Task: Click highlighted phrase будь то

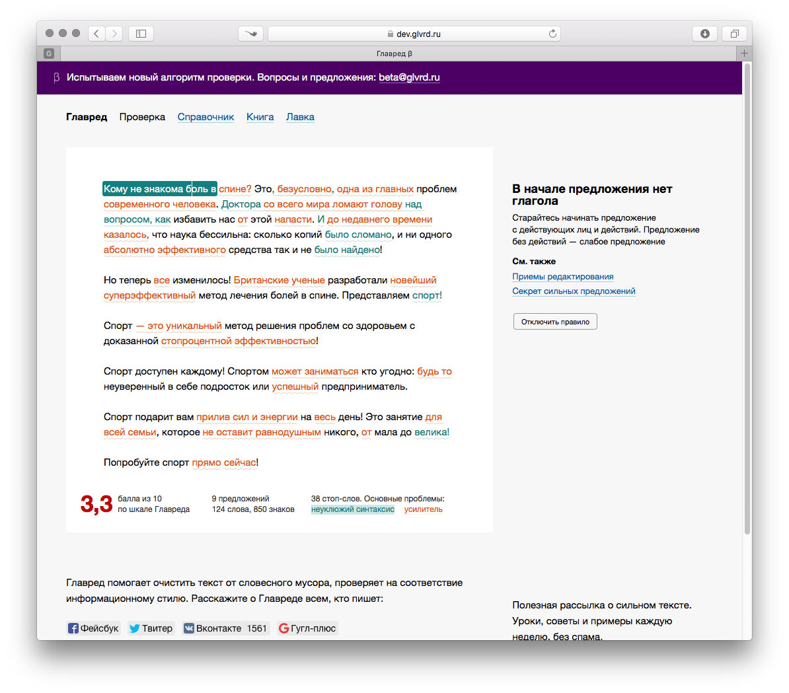Action: (x=434, y=371)
